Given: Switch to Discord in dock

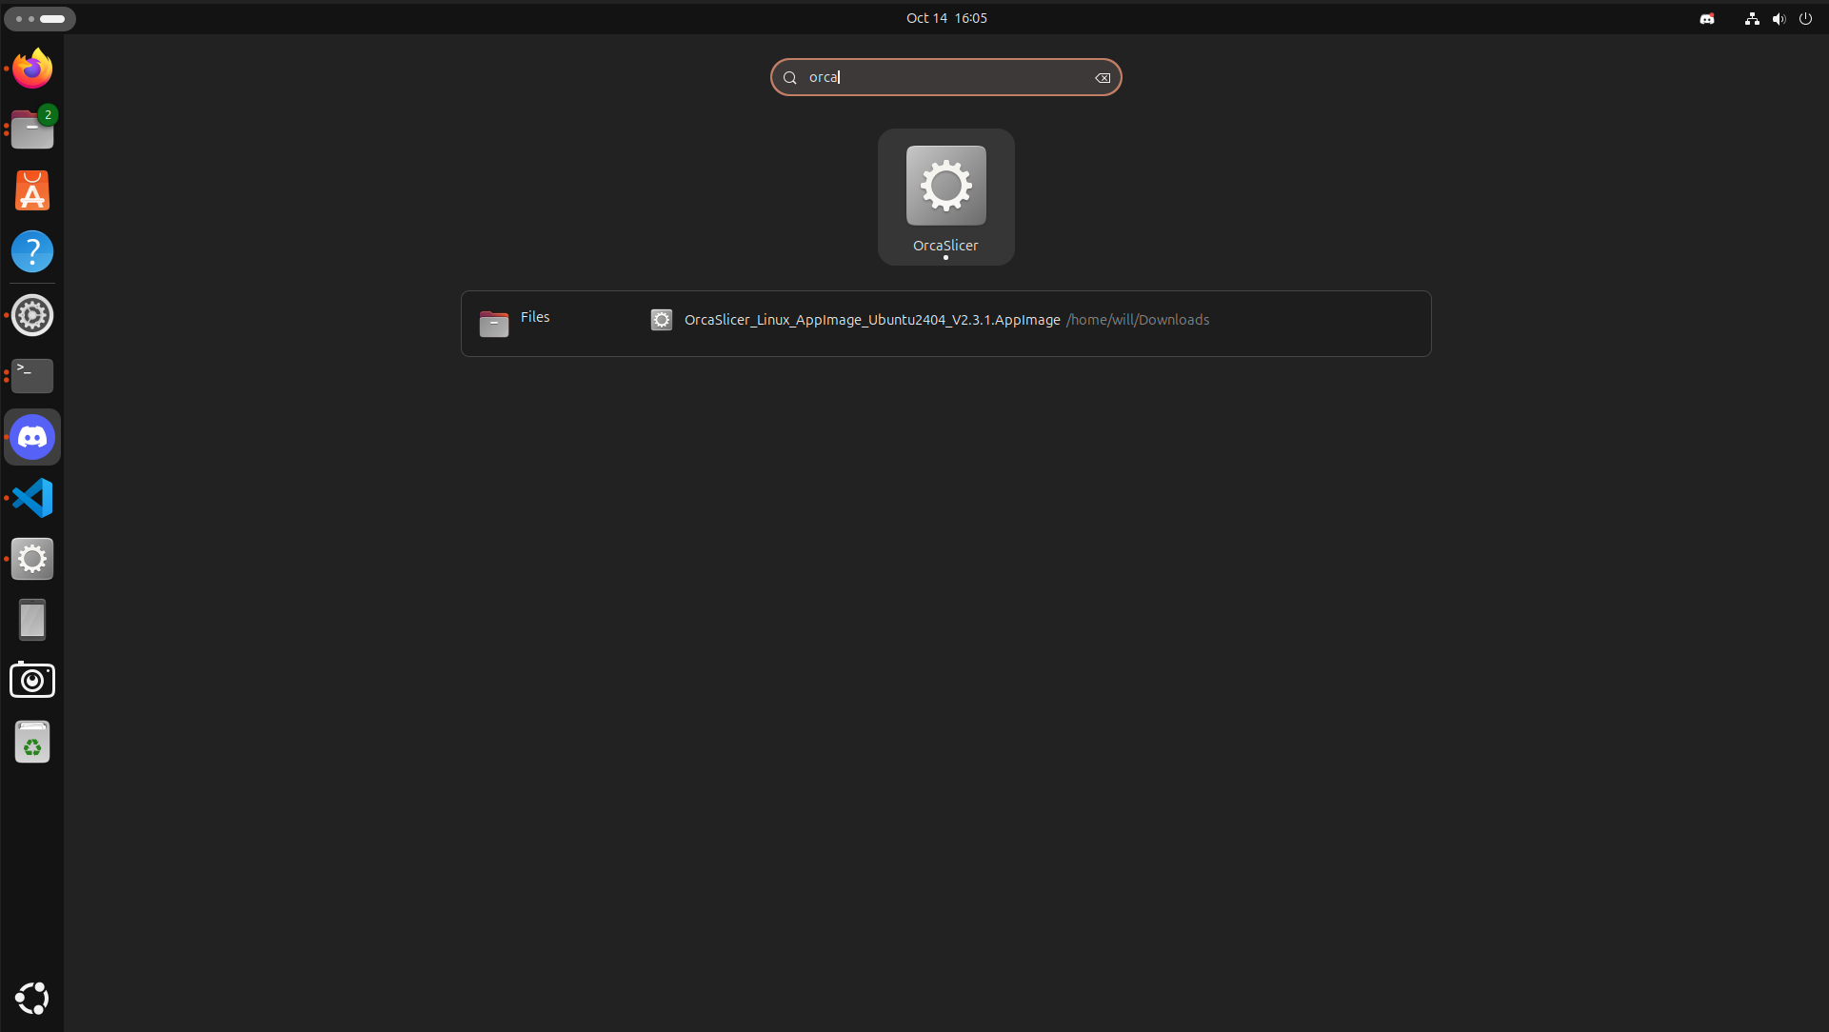Looking at the screenshot, I should 32,437.
